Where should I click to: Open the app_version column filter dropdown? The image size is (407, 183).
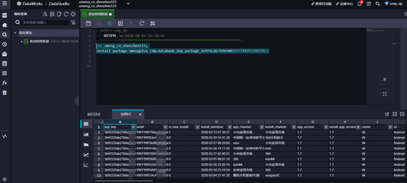tap(326, 127)
